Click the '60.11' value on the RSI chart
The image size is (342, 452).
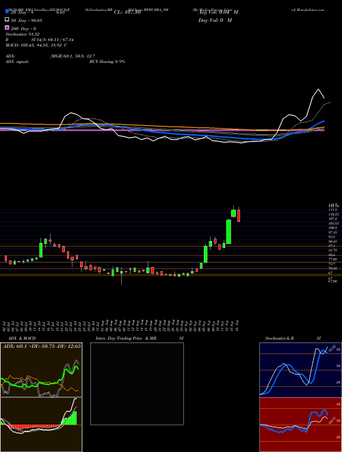click(332, 420)
